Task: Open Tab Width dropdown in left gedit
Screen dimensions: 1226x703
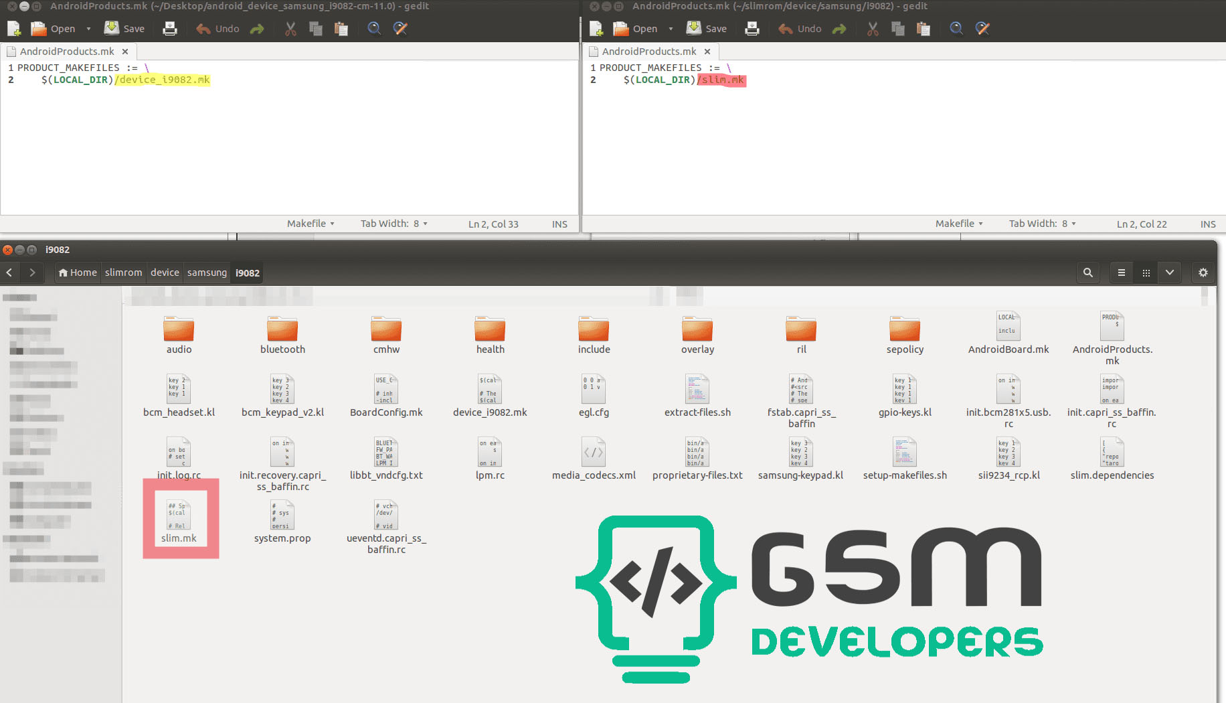Action: click(393, 224)
